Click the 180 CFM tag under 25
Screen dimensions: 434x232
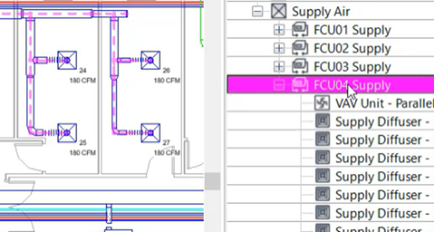pos(82,153)
